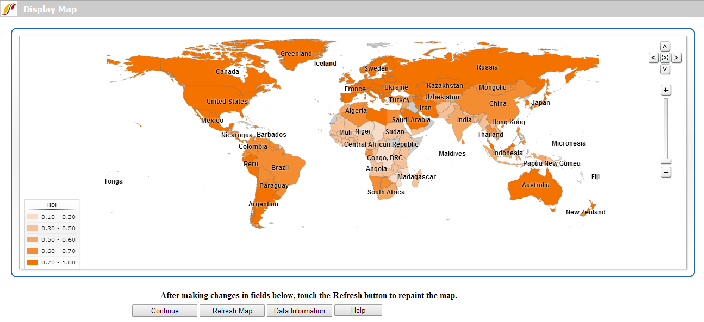
Task: Click the pan right arrow icon
Action: 676,58
